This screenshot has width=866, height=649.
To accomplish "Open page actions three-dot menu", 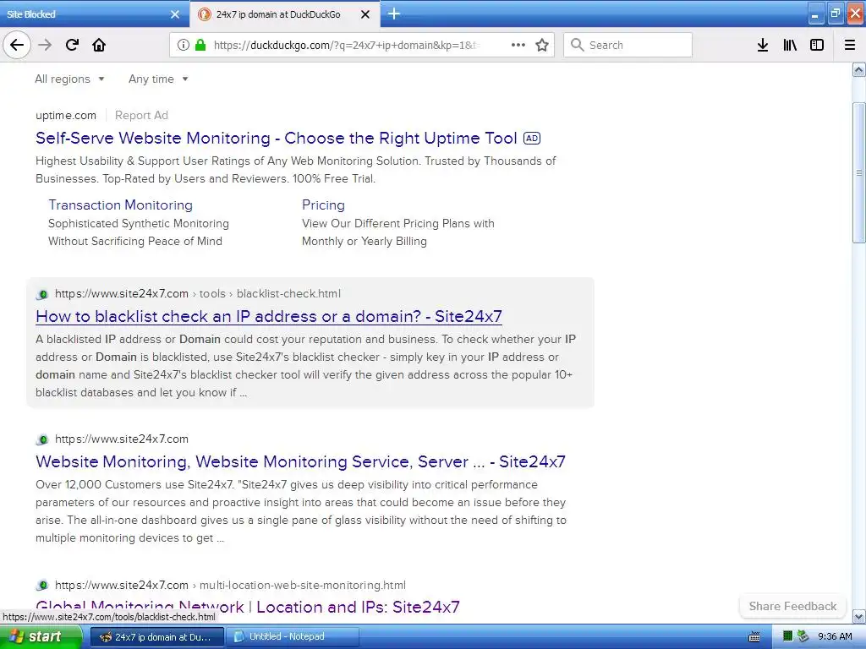I will coord(518,45).
